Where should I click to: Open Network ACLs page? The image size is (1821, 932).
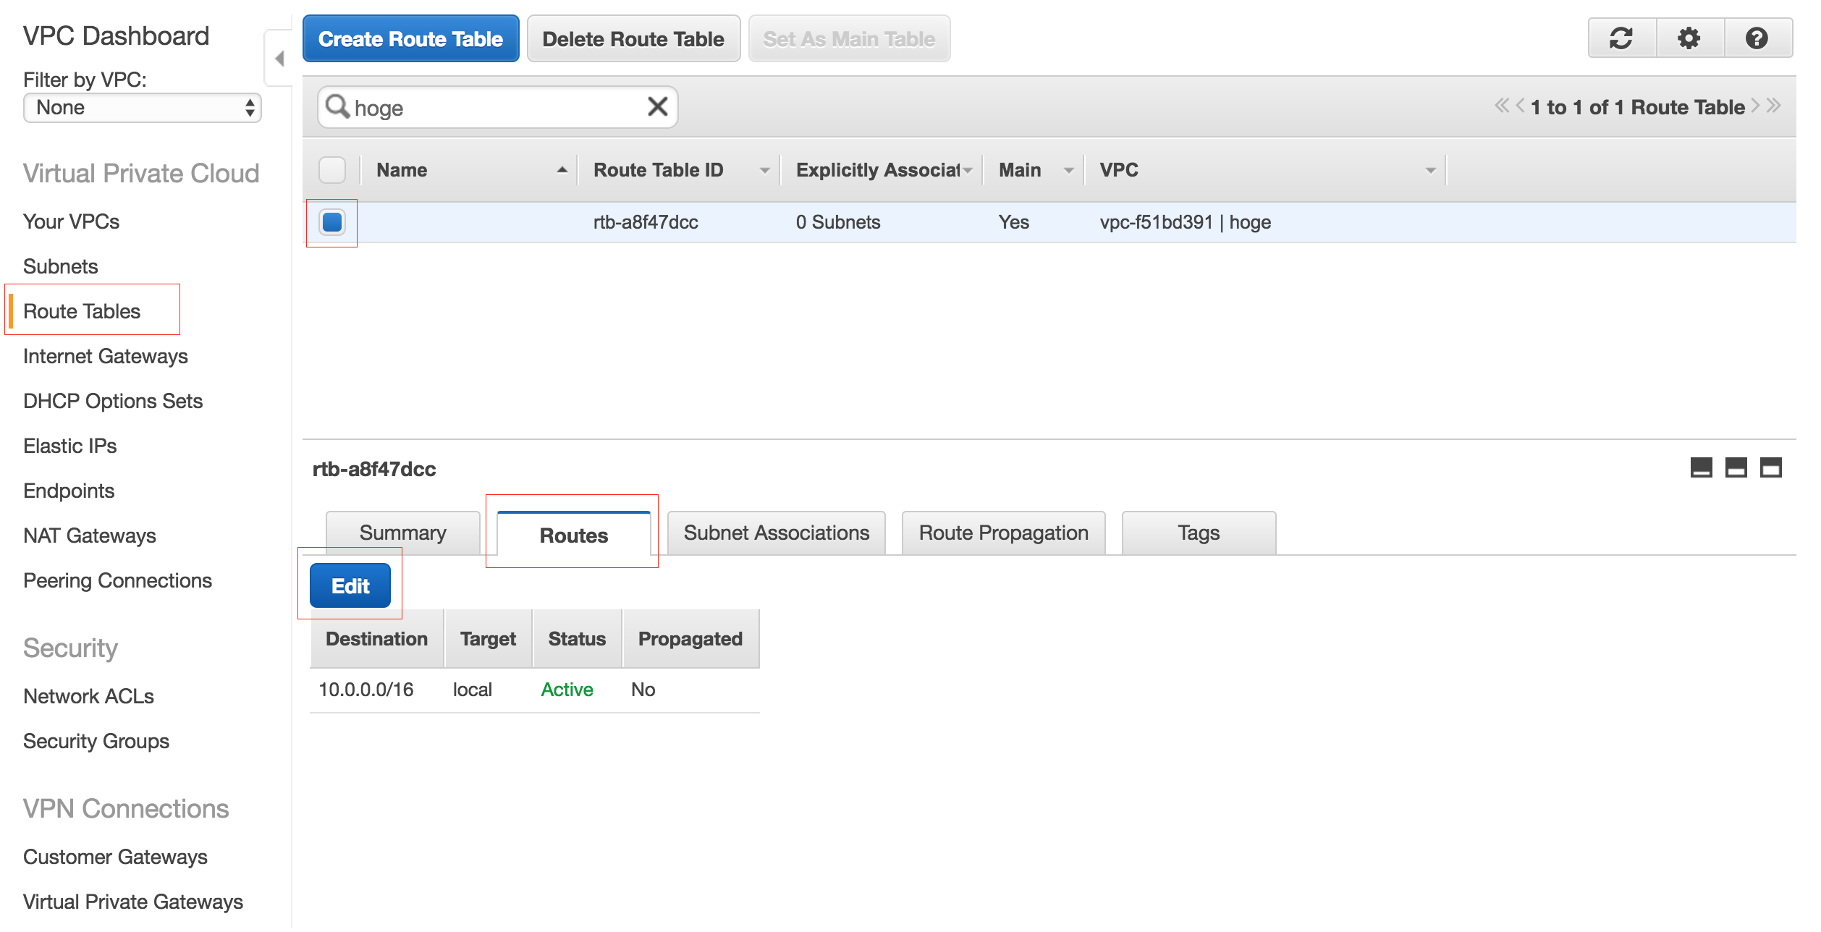pyautogui.click(x=88, y=696)
